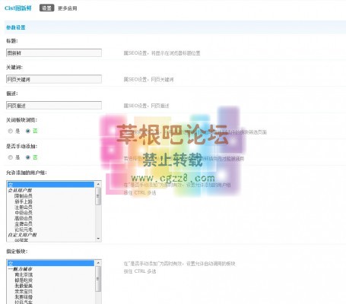
Task: Select 否 for 关闭板块浏览
Action: tap(28, 131)
